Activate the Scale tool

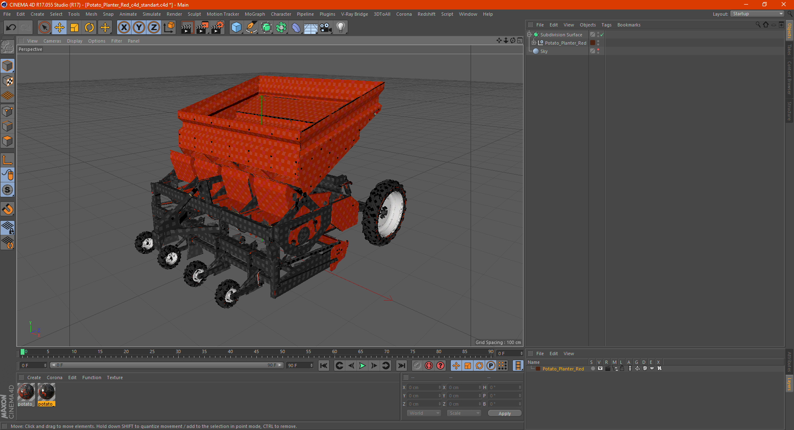coord(74,28)
